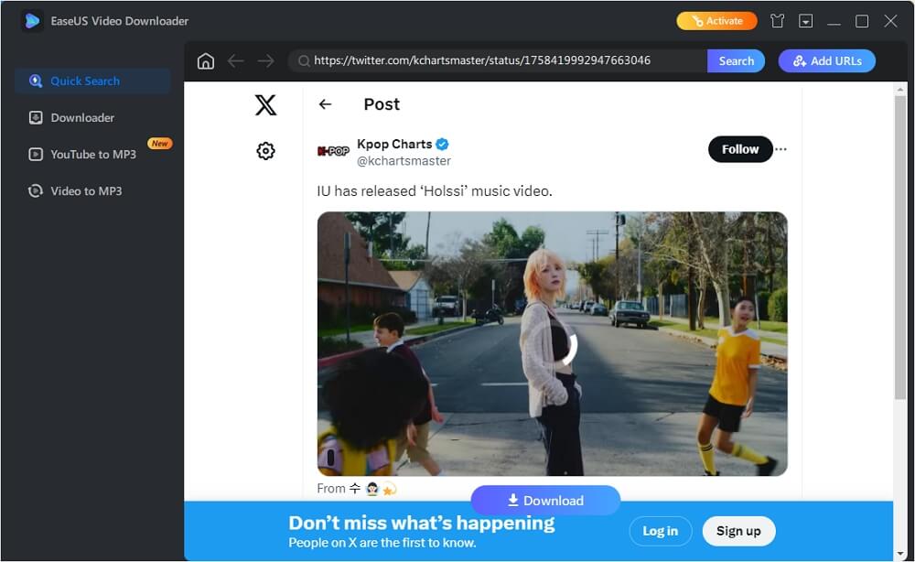This screenshot has height=562, width=915.
Task: Click the tweet text about Holssi
Action: (434, 190)
